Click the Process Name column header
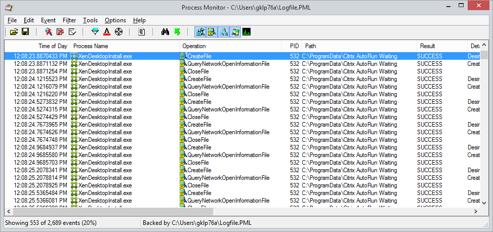 125,46
